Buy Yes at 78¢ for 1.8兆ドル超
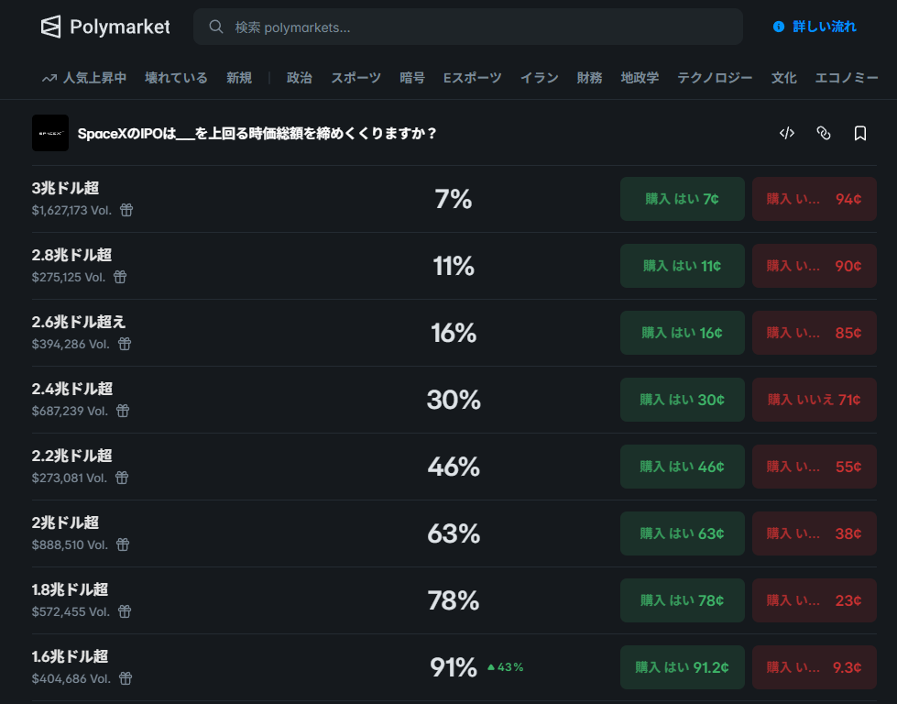897x704 pixels. (x=683, y=600)
